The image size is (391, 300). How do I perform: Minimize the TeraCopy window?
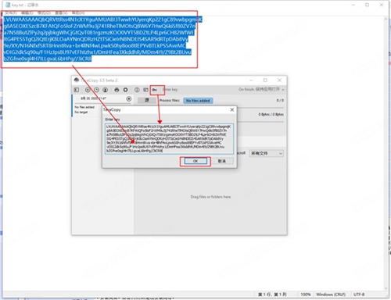coord(251,80)
